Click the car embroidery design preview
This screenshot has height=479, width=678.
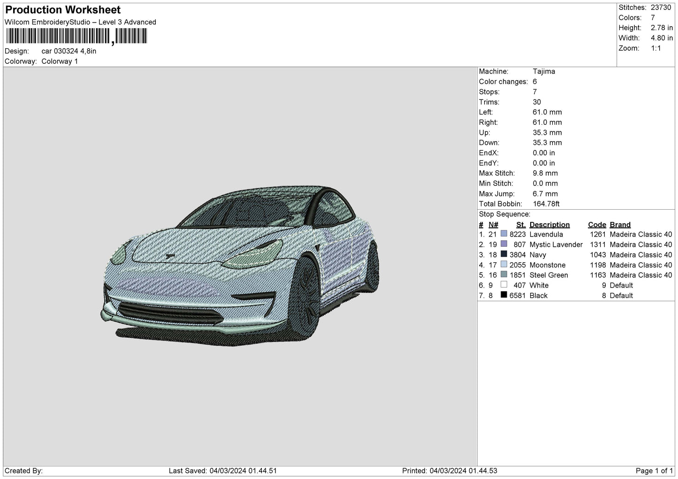tap(240, 266)
